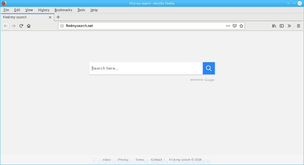The image size is (304, 165).
Task: Open the History menu
Action: 43,10
